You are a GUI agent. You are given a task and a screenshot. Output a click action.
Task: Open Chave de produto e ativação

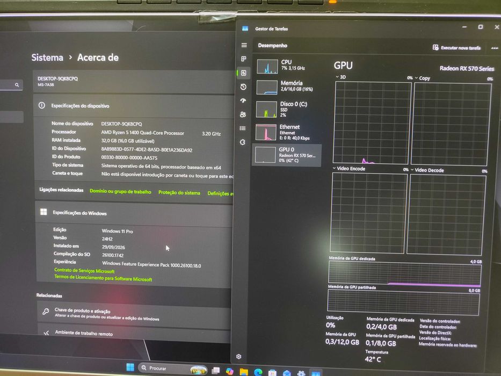134,314
